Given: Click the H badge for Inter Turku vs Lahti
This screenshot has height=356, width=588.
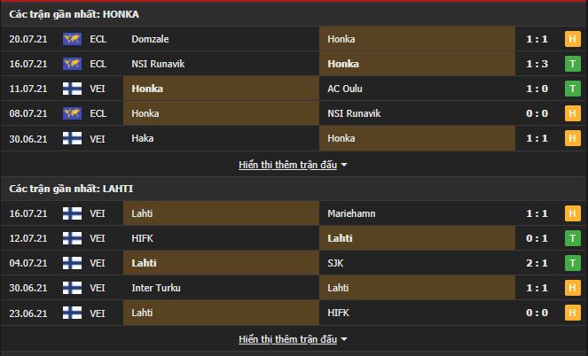Looking at the screenshot, I should click(x=572, y=288).
